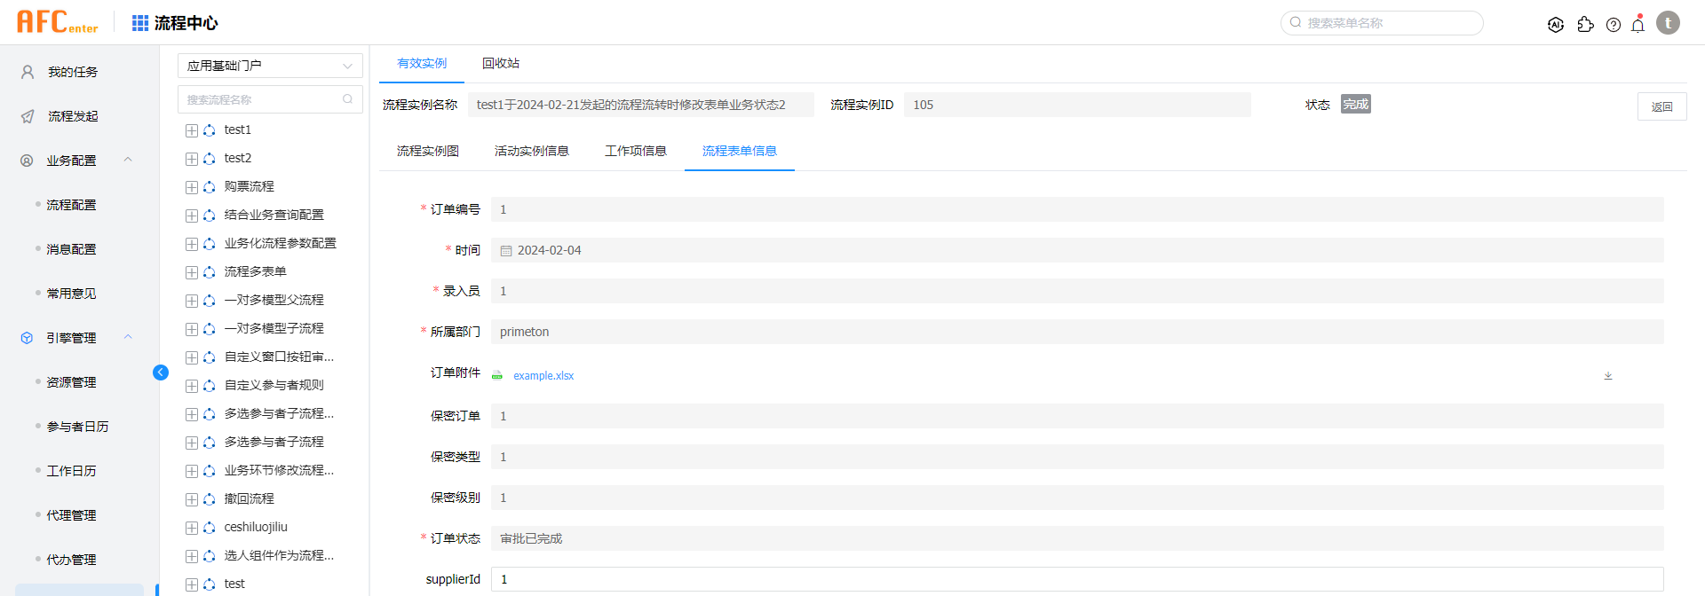The image size is (1705, 596).
Task: Click the notification bell icon
Action: pos(1638,25)
